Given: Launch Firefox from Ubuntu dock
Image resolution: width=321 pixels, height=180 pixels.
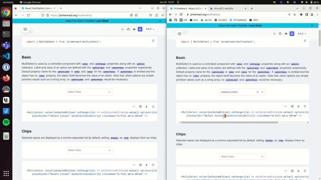Looking at the screenshot, I should 6,78.
